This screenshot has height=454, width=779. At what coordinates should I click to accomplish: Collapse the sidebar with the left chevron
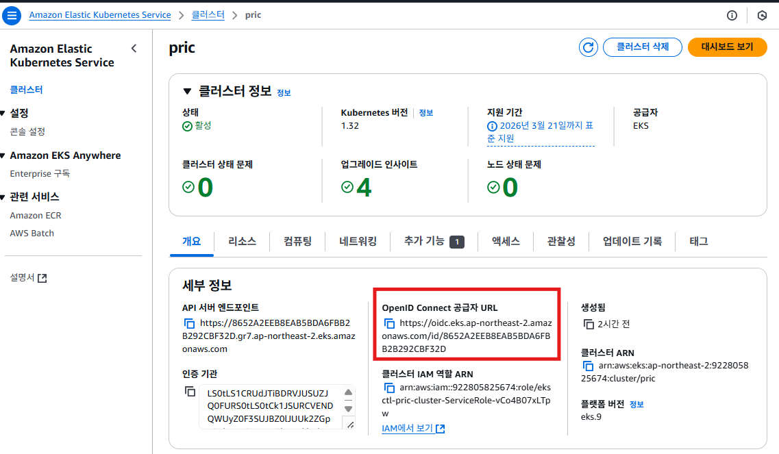pyautogui.click(x=134, y=48)
